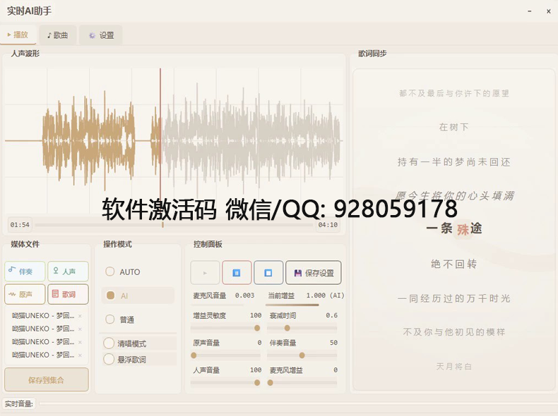Select the AUTO operation mode
Screen dimensions: 558x416
110,272
